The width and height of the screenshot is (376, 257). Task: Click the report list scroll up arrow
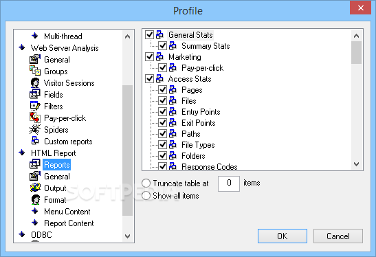point(356,36)
